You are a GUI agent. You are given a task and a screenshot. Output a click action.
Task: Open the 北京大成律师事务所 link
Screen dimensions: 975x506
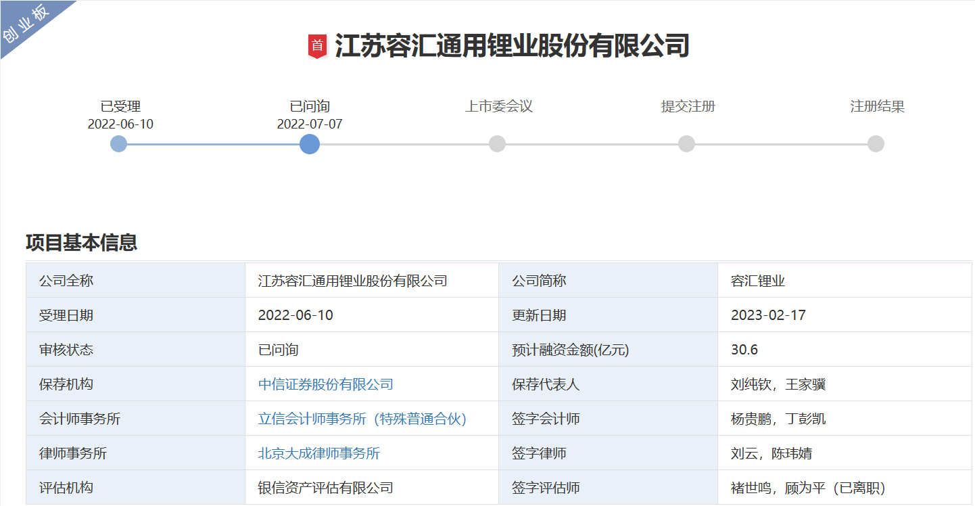[x=319, y=454]
